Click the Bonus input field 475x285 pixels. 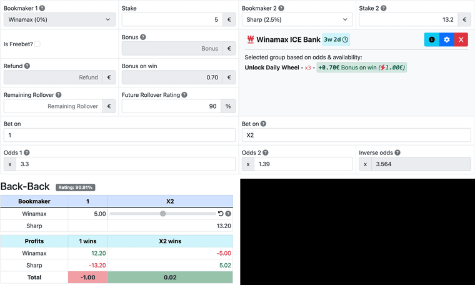(172, 49)
